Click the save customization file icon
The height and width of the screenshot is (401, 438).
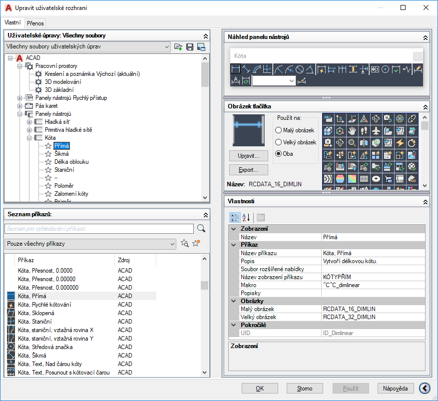pos(190,47)
